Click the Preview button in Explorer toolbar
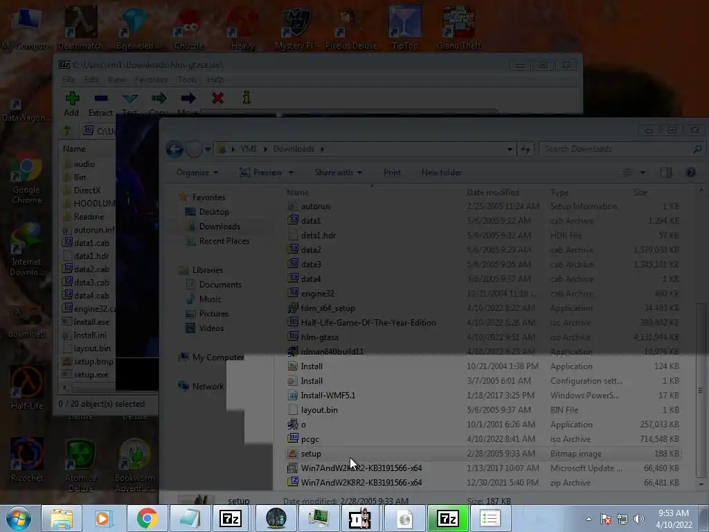Screen dimensions: 709x532 tap(260, 172)
